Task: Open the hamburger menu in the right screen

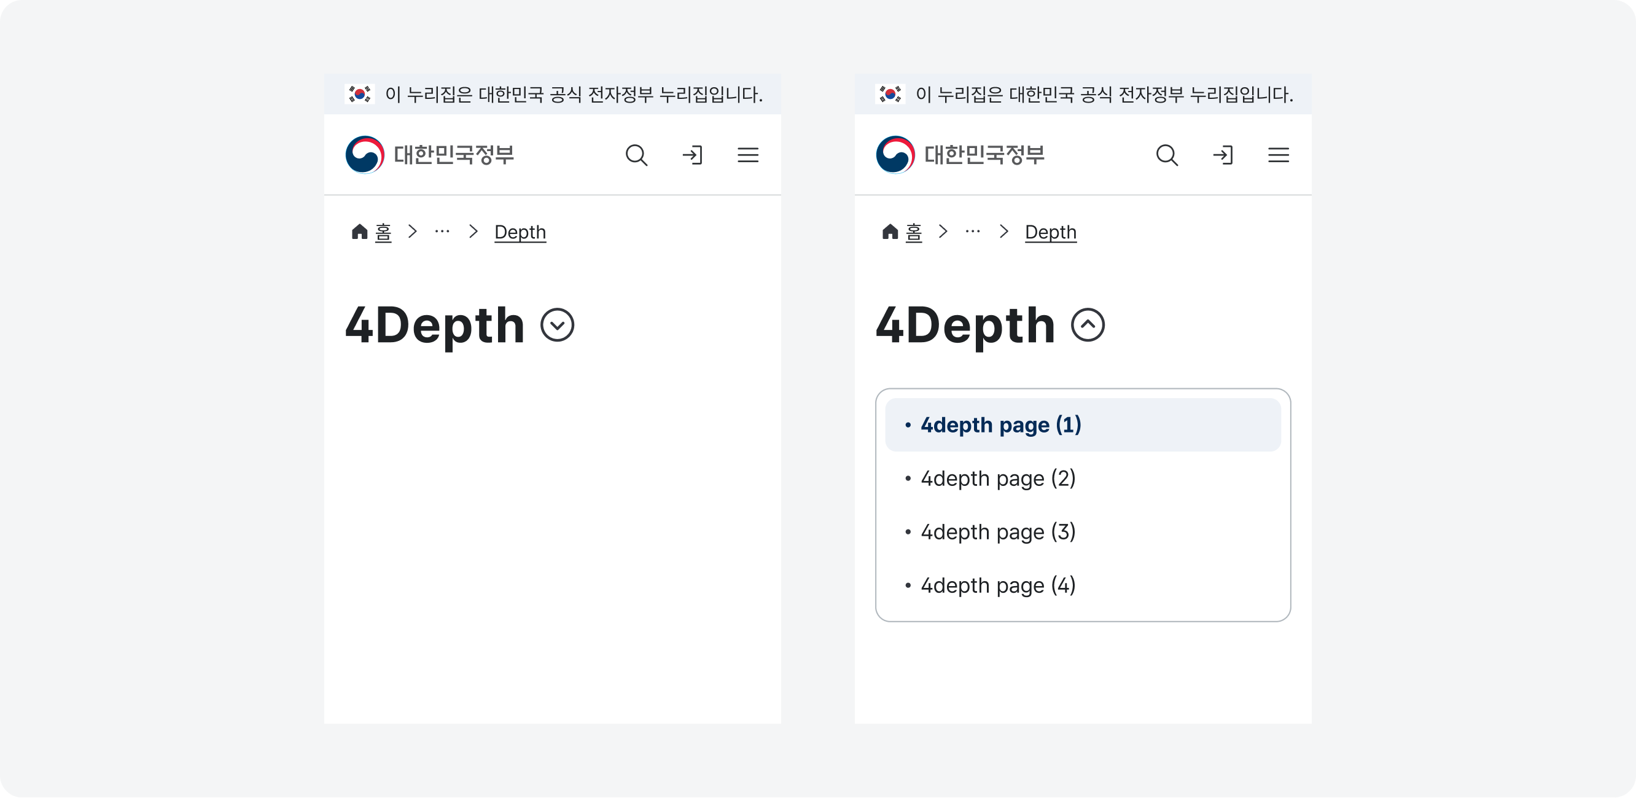Action: click(x=1279, y=155)
